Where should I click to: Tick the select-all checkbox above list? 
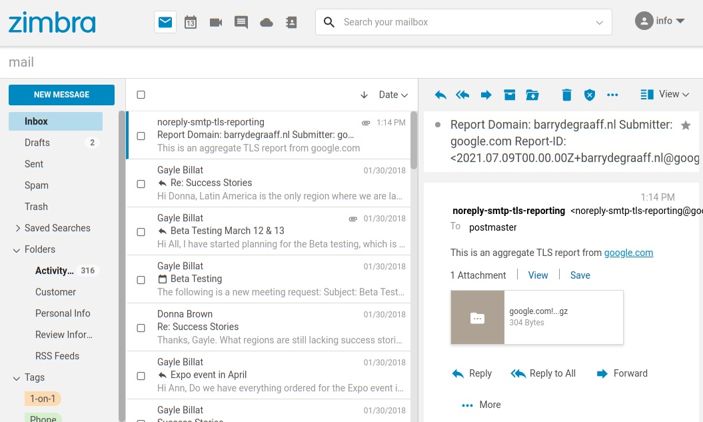[x=141, y=95]
